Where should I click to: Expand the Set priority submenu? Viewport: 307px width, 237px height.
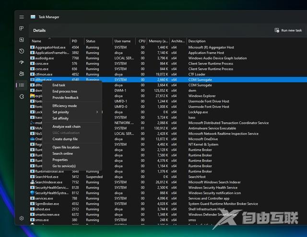point(72,112)
